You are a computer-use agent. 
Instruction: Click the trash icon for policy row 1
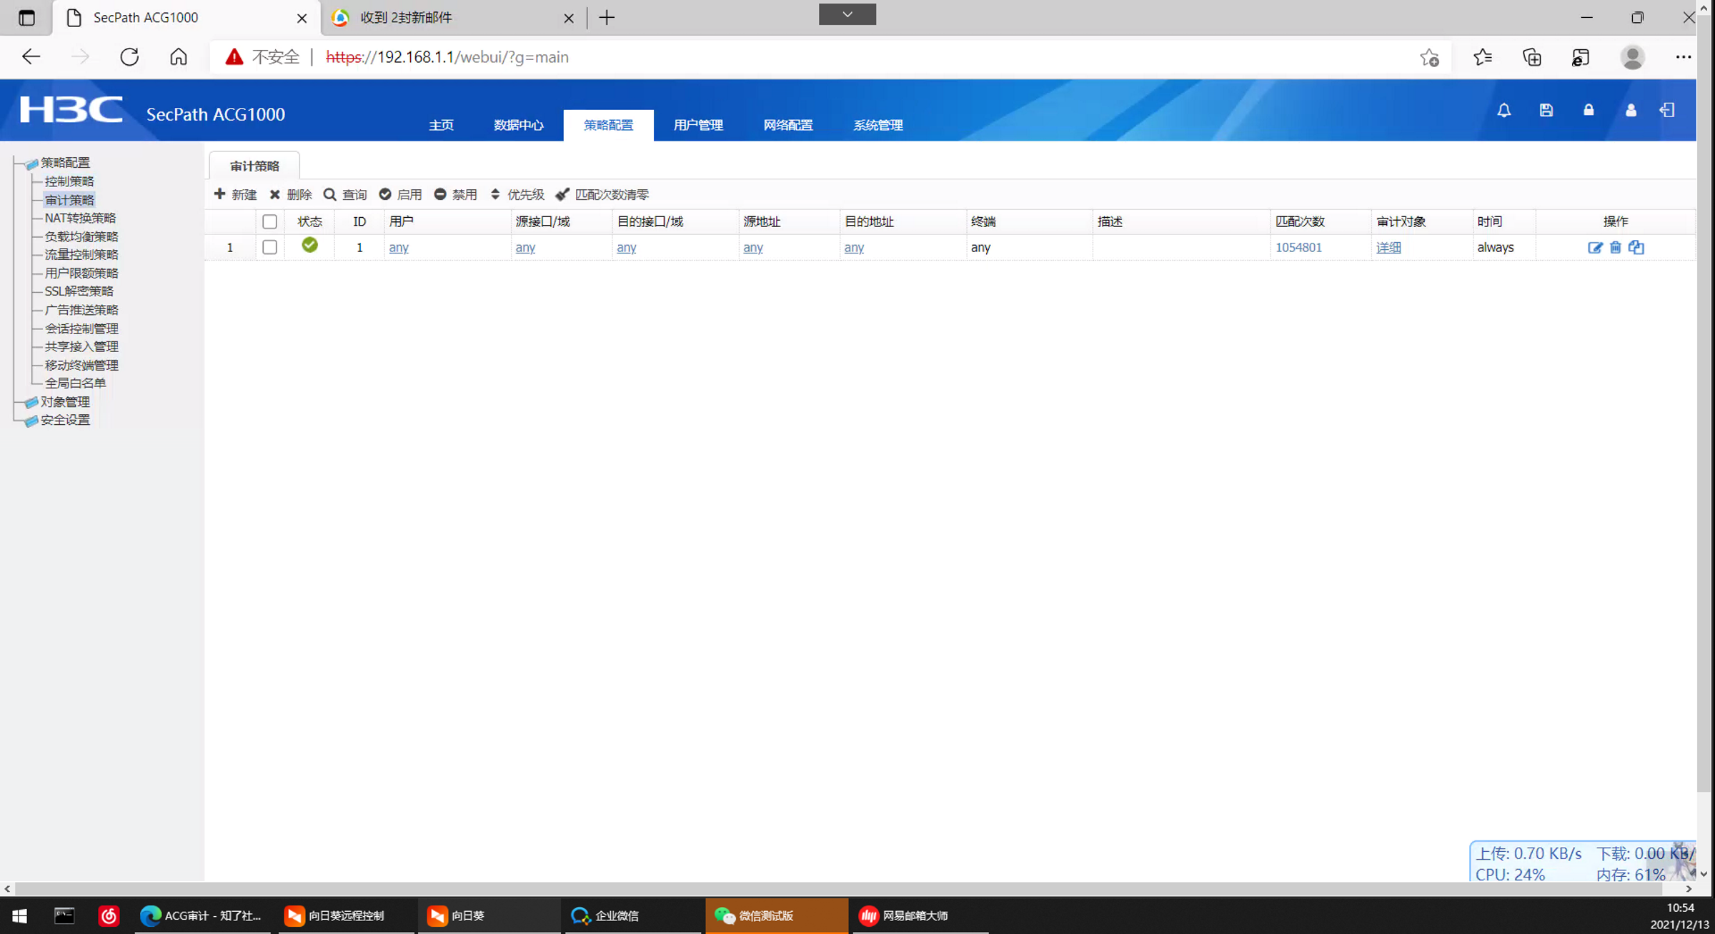1615,248
